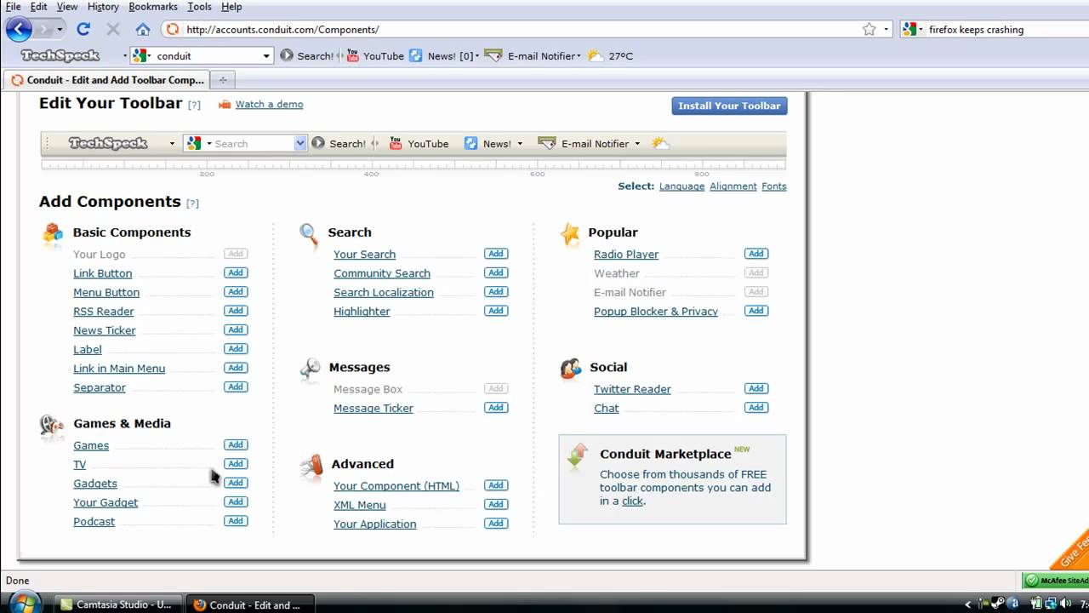Click the TechSpeck logo in browser toolbar
Screen dimensions: 1089x613
(60, 55)
